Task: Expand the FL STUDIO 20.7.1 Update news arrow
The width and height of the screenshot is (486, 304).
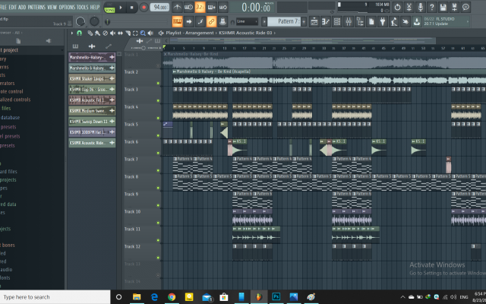Action: (x=468, y=21)
